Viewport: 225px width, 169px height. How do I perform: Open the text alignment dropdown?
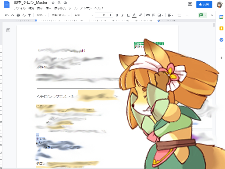170,15
